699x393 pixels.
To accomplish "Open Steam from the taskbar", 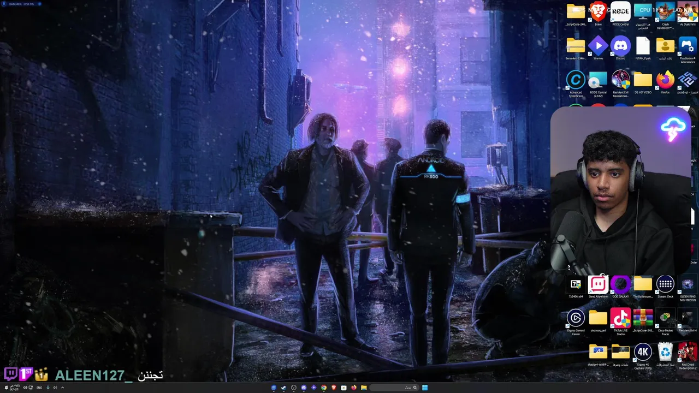I will click(x=283, y=388).
